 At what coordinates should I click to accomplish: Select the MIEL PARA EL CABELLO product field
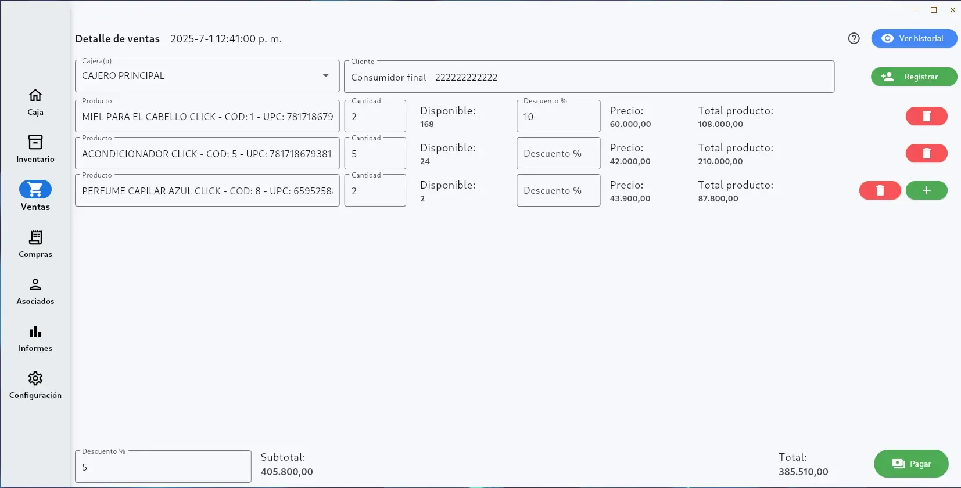207,116
